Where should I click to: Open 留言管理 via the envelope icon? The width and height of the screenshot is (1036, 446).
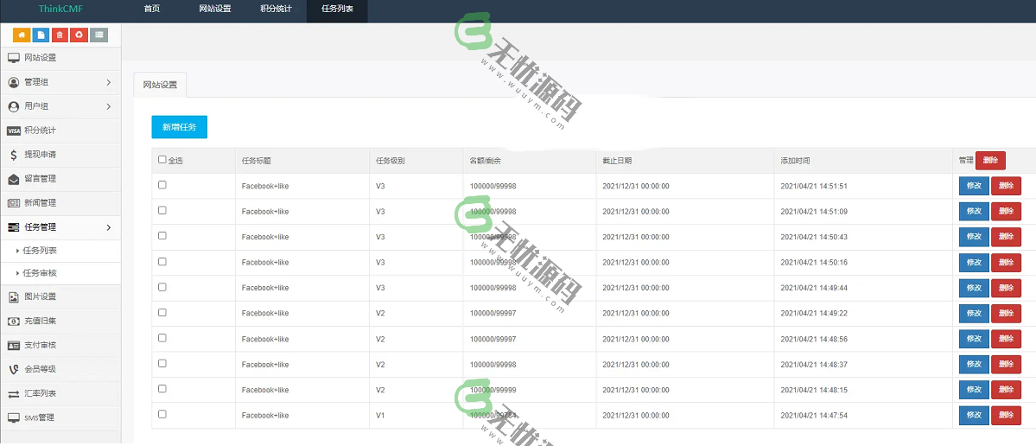13,179
